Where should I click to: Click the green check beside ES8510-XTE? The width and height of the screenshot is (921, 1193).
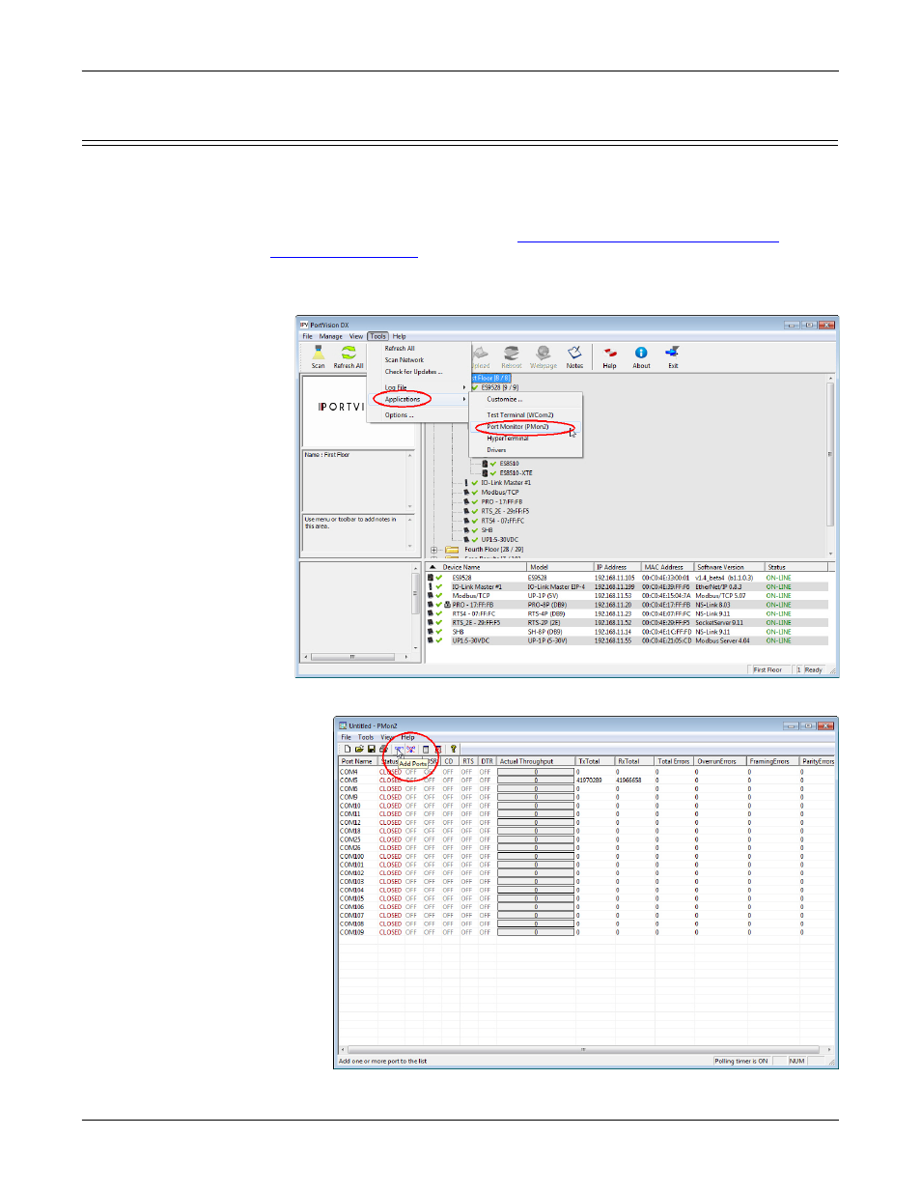point(493,473)
